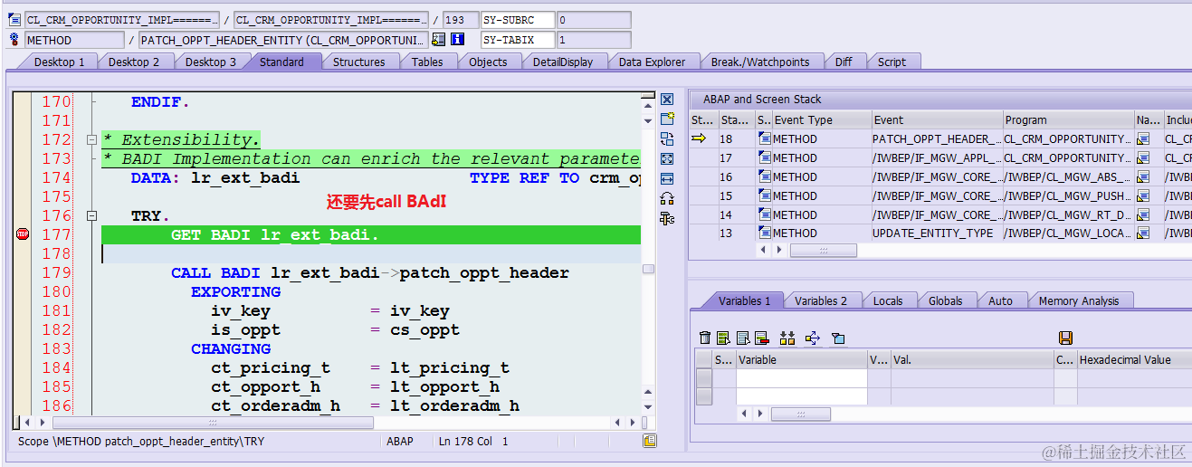1192x467 pixels.
Task: Click the new tool icon beside editor
Action: [x=667, y=119]
